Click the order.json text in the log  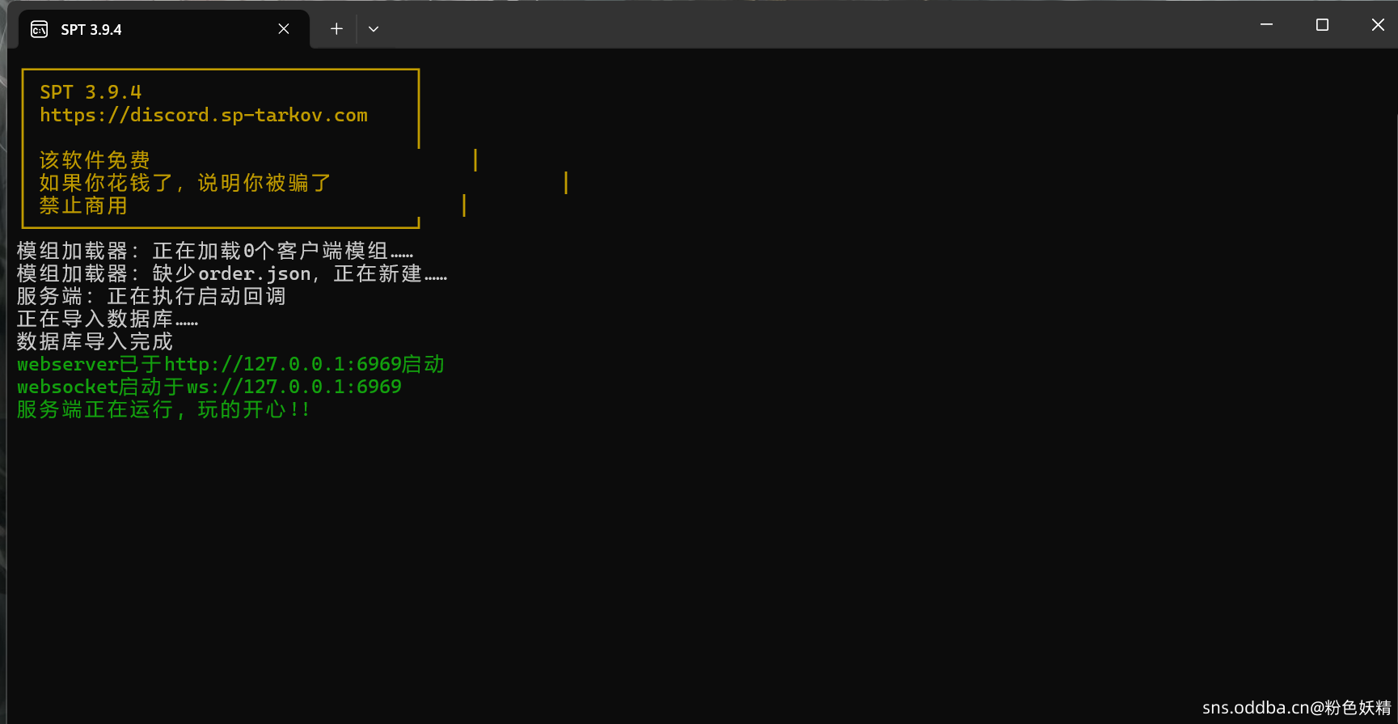254,274
